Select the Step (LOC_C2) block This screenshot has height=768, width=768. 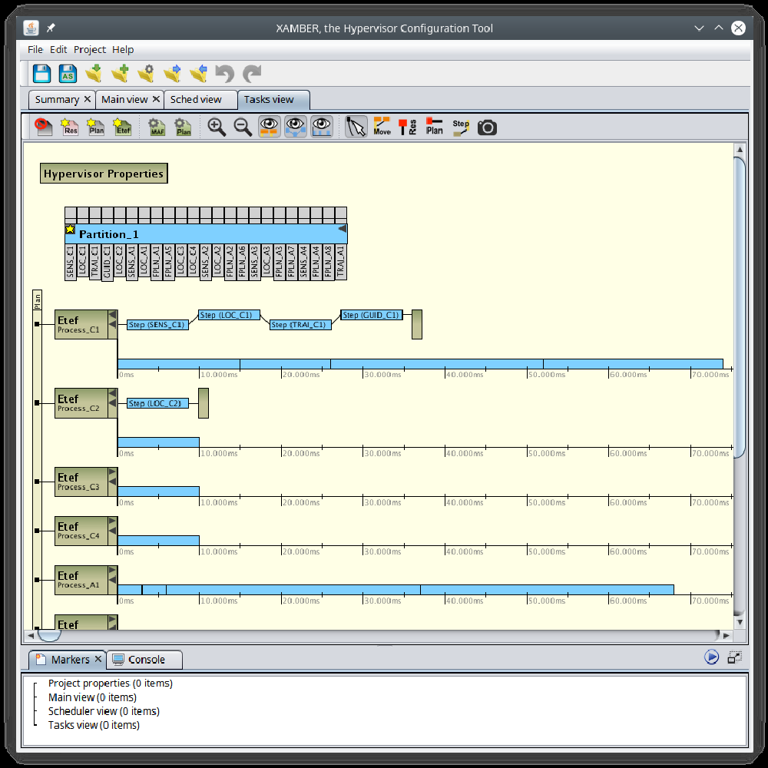point(157,403)
